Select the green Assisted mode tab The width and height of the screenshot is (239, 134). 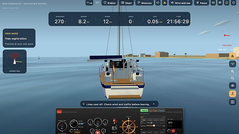pyautogui.click(x=144, y=111)
